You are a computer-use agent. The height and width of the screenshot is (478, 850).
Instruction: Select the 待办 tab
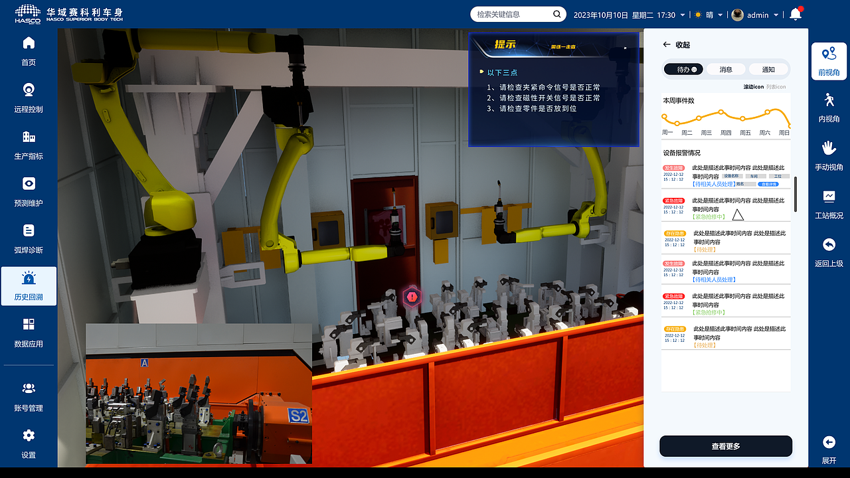pyautogui.click(x=684, y=69)
